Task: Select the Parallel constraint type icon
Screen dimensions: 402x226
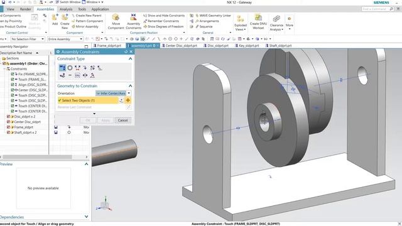Action: click(x=92, y=68)
